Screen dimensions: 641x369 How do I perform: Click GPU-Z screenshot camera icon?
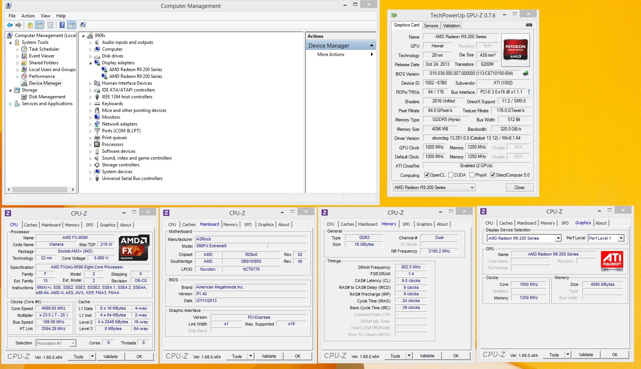click(x=529, y=25)
